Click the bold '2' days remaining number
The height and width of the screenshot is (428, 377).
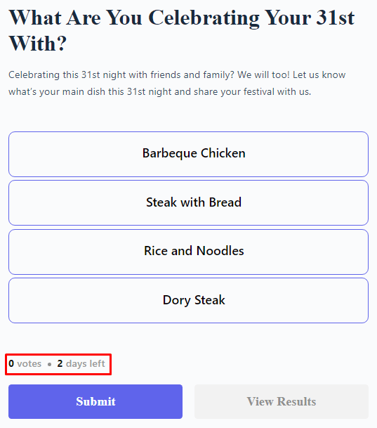[60, 363]
